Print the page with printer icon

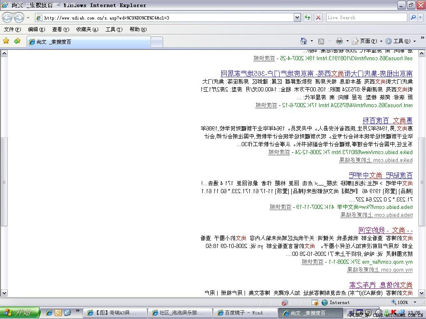click(x=339, y=41)
